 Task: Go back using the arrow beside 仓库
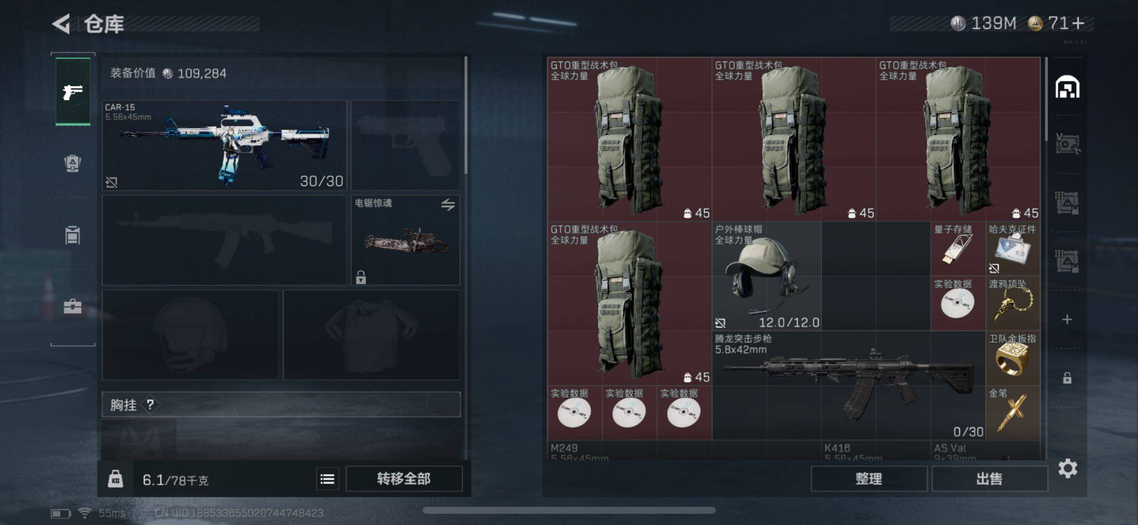(61, 24)
